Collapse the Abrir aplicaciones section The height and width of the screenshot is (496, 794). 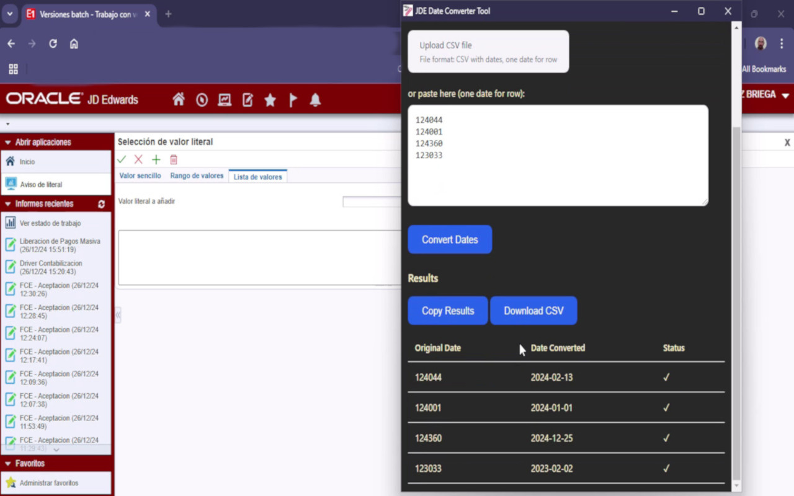(8, 142)
